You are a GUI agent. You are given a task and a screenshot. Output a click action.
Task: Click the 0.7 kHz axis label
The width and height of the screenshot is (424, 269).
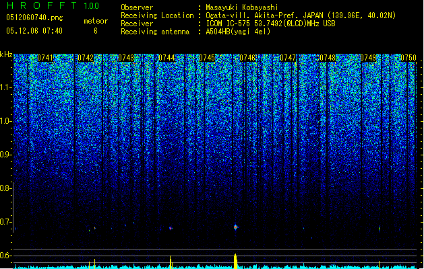pyautogui.click(x=6, y=222)
